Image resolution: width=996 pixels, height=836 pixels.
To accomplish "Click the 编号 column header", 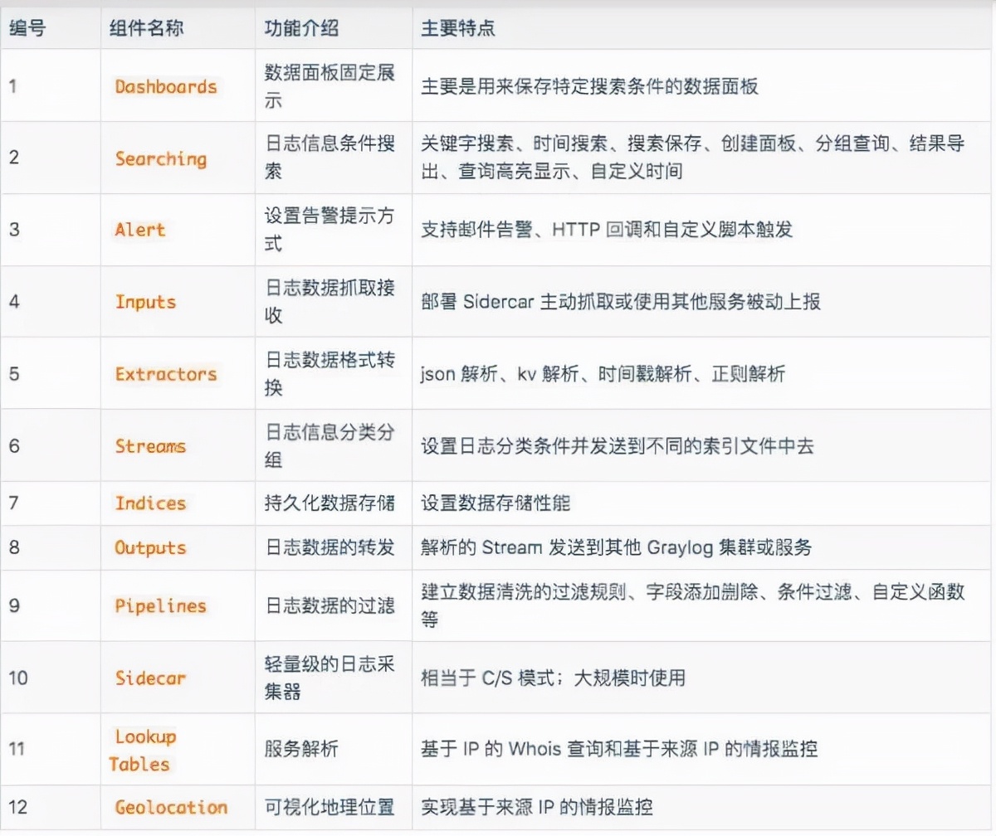I will click(x=26, y=27).
